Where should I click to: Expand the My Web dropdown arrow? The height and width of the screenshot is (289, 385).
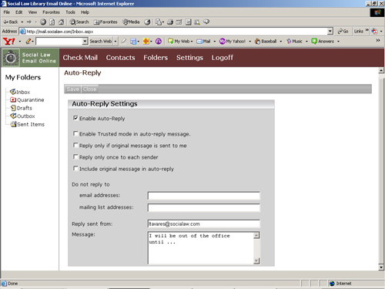click(192, 42)
